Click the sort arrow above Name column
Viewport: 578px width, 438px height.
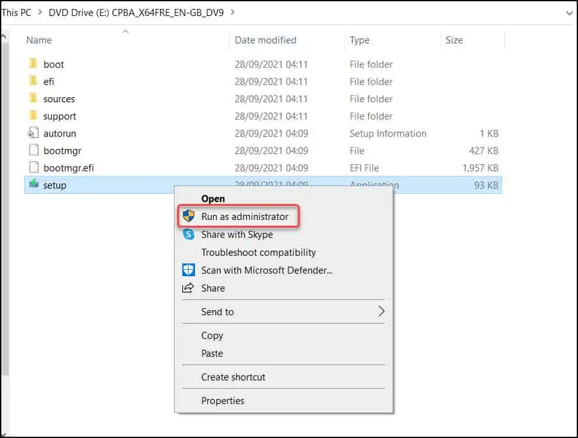[x=125, y=31]
